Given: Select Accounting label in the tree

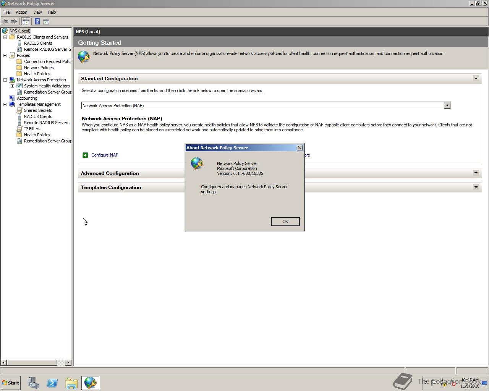Looking at the screenshot, I should [x=27, y=98].
